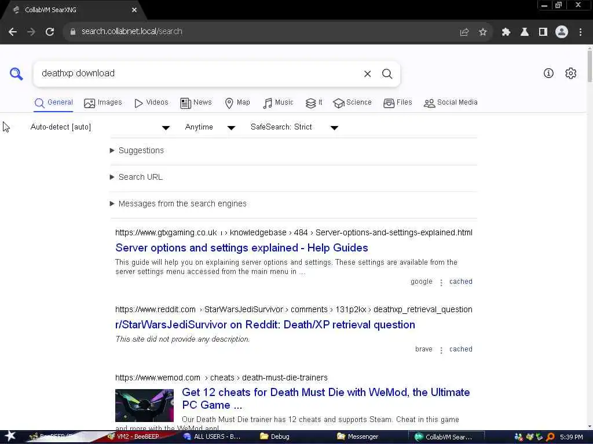Viewport: 593px width, 444px height.
Task: Switch to ALL USERS taskbar window
Action: pyautogui.click(x=212, y=437)
